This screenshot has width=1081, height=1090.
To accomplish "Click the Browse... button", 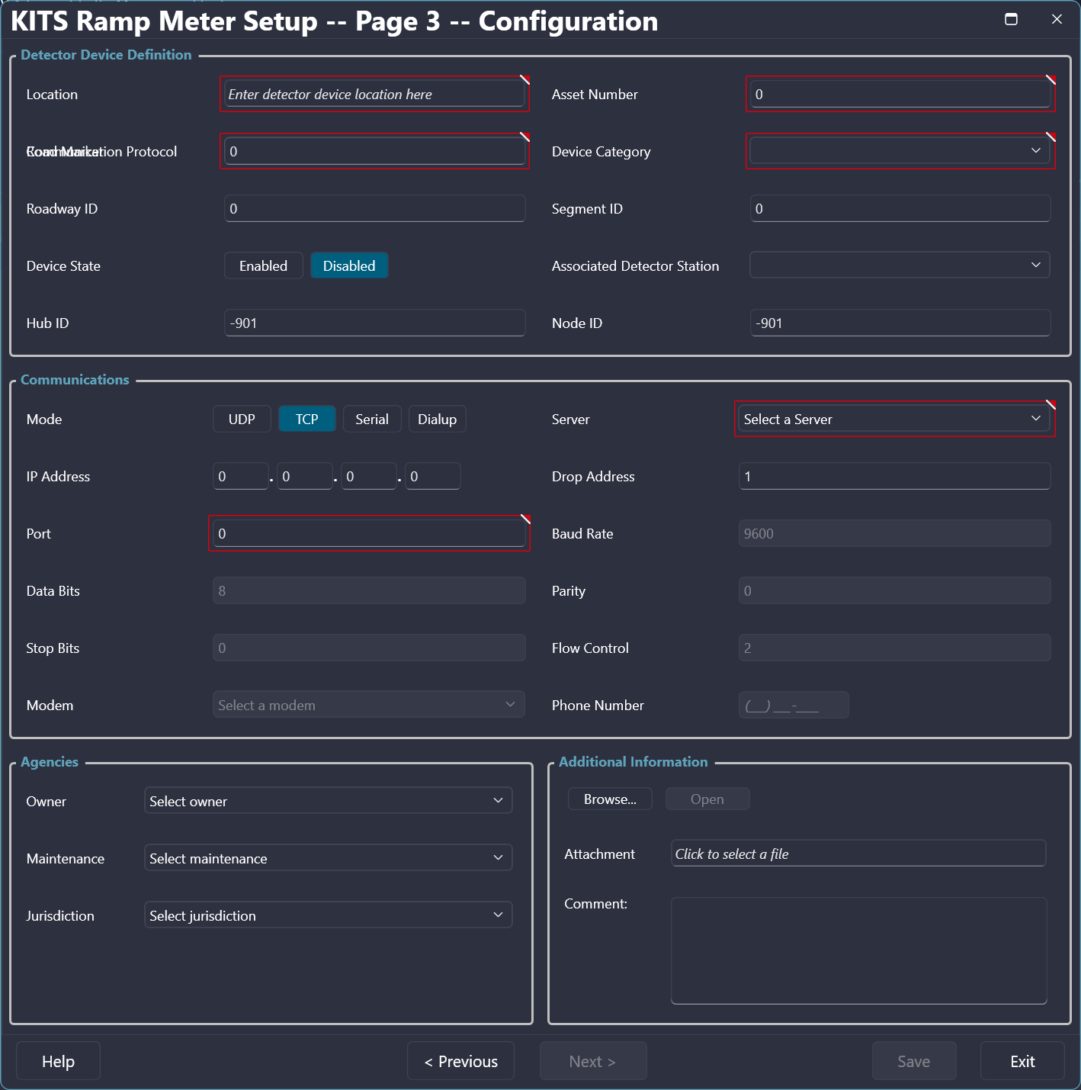I will [x=610, y=799].
